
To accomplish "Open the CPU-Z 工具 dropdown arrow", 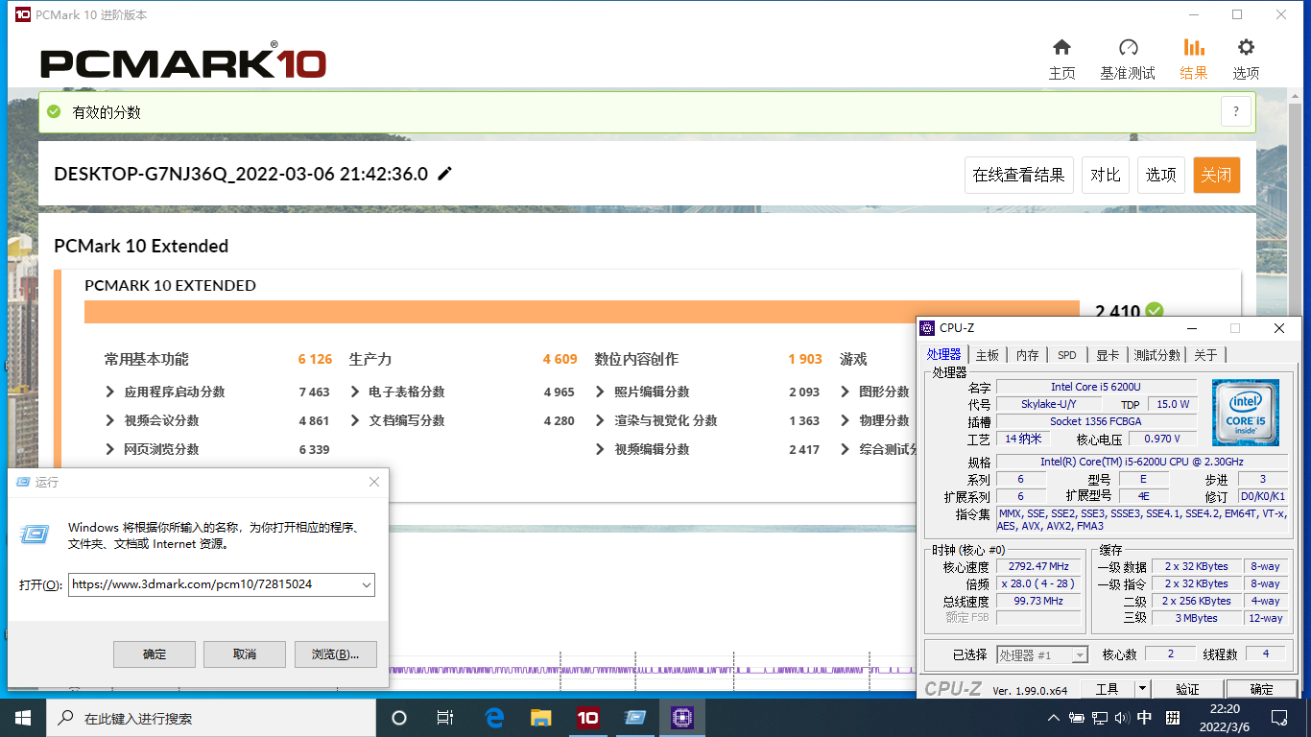I will tap(1142, 688).
